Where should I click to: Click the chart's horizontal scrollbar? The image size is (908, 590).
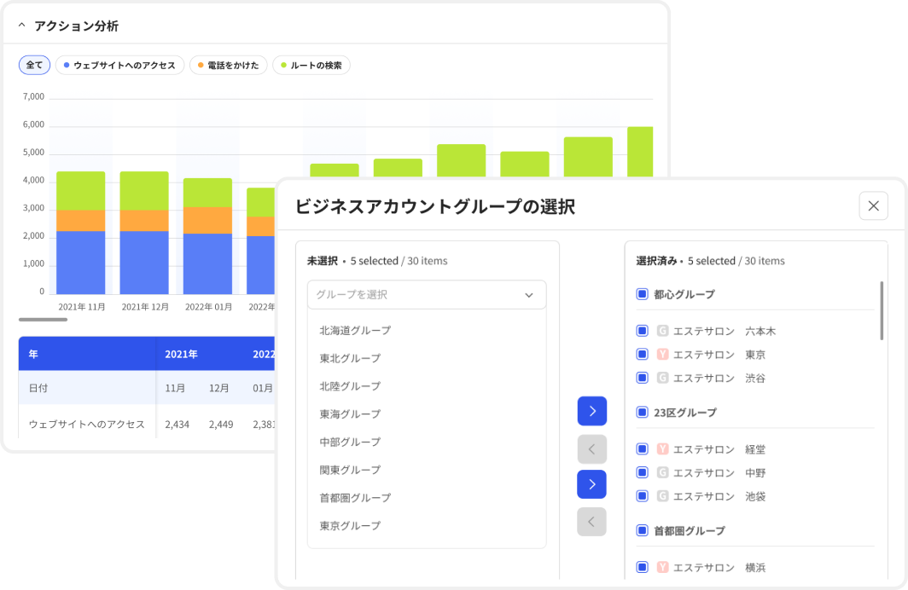click(x=43, y=319)
